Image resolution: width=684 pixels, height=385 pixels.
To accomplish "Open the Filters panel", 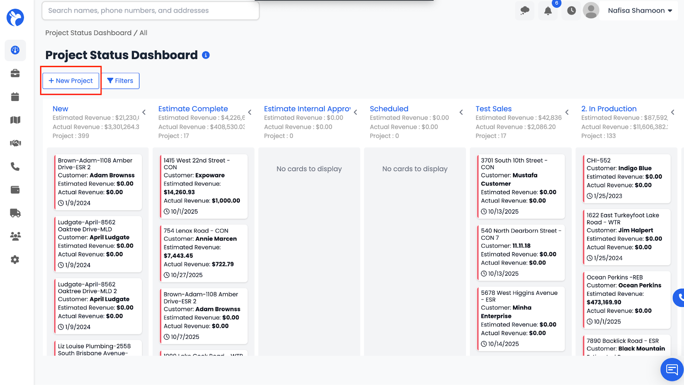I will [x=120, y=80].
